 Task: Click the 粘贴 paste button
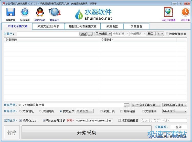click(83, 34)
